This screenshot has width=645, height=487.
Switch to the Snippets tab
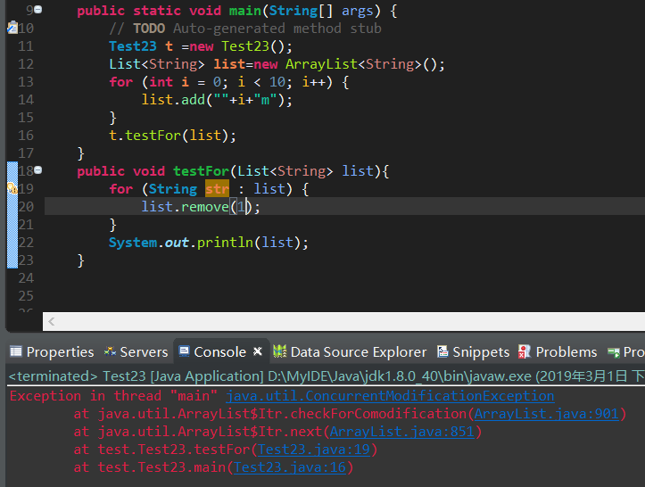pos(473,352)
